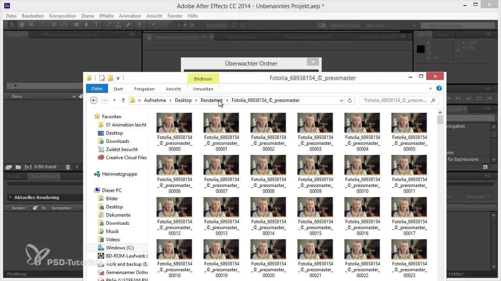Open the Komposition menu
501x281 pixels.
[x=63, y=16]
